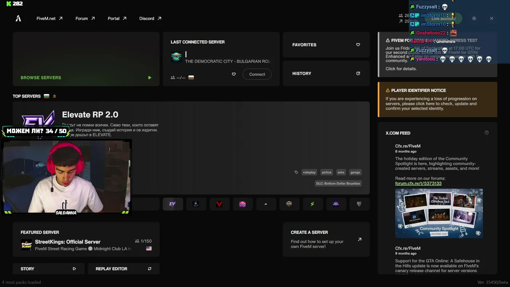Click the history clock icon
Viewport: 510px width, 287px height.
tap(358, 73)
